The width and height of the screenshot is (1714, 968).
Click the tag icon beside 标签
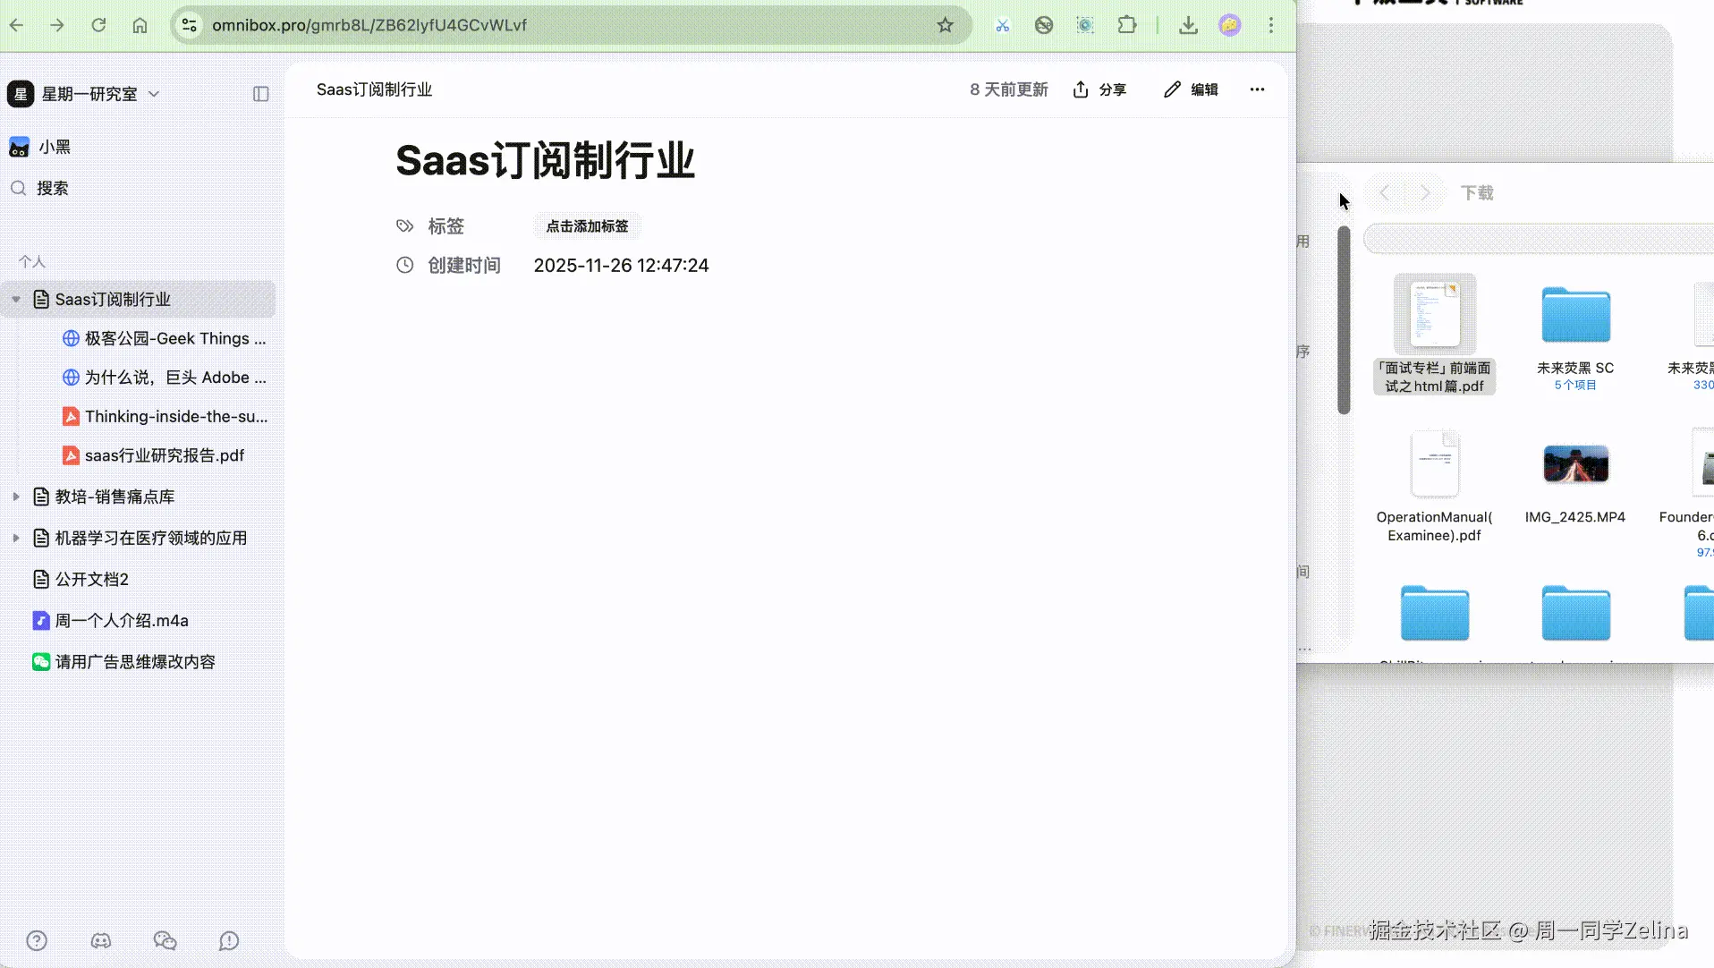coord(405,226)
